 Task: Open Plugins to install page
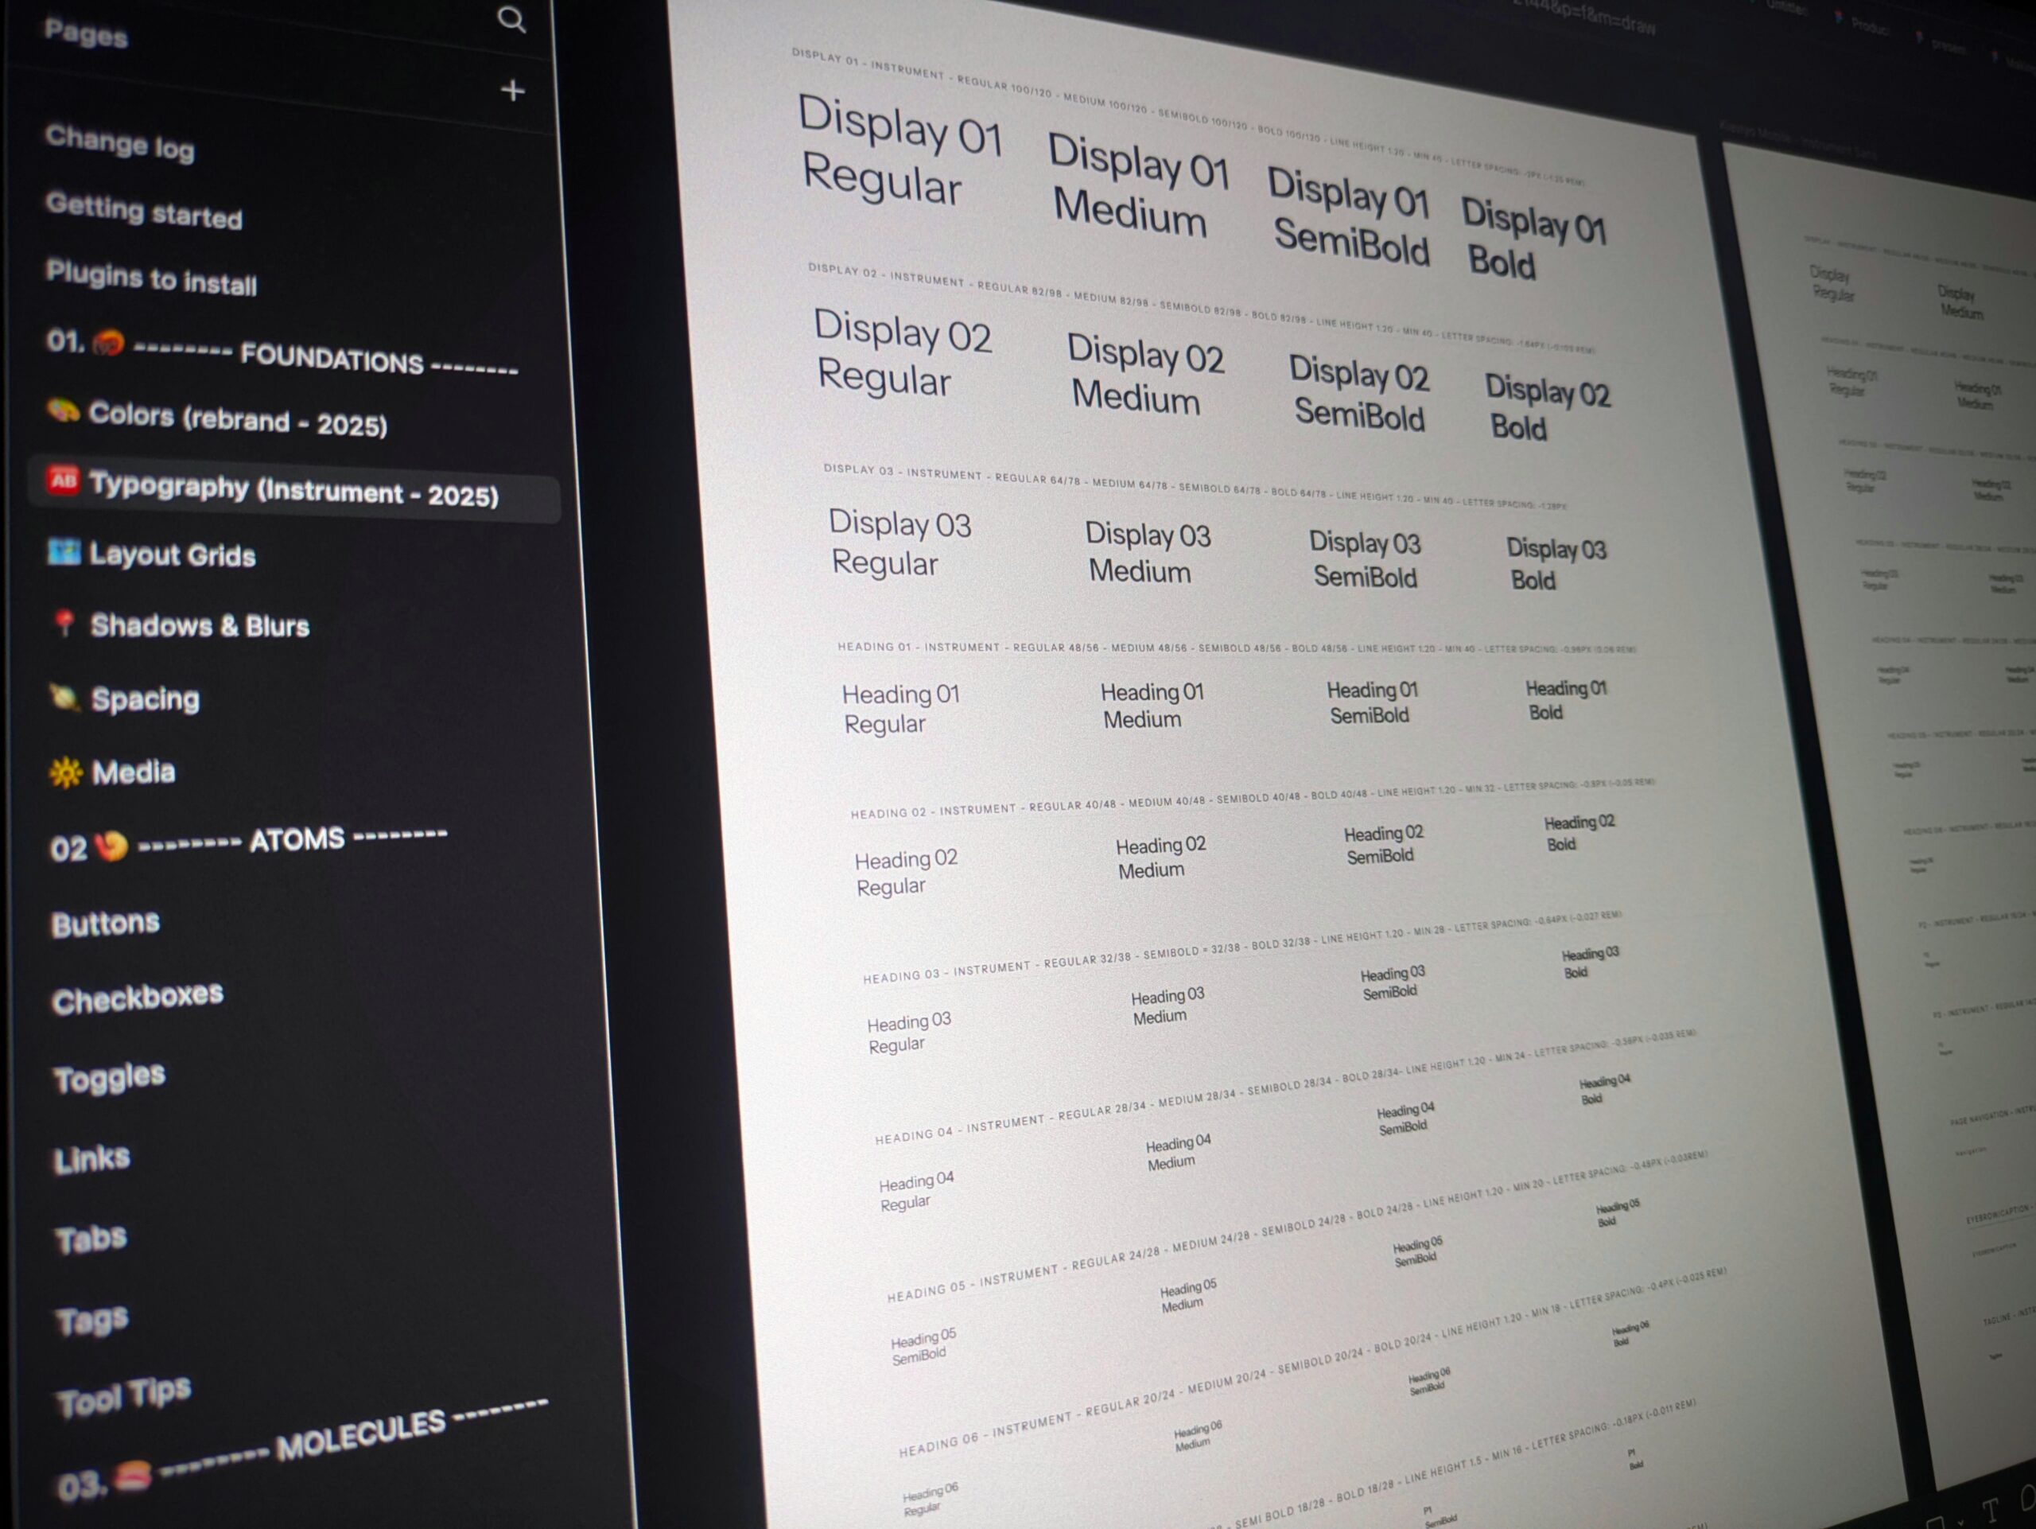(151, 278)
